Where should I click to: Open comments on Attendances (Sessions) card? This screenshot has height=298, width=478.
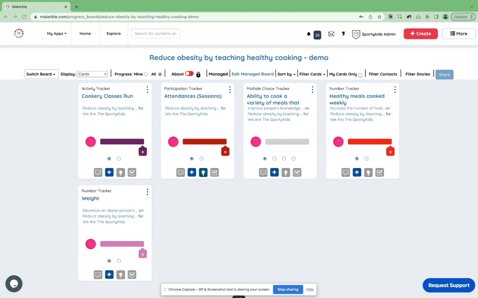coord(181,172)
